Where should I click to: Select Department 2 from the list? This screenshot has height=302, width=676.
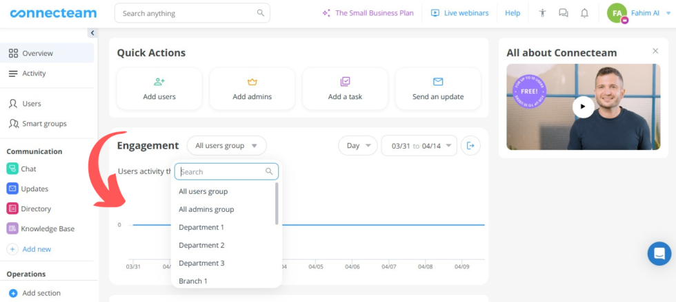click(201, 245)
